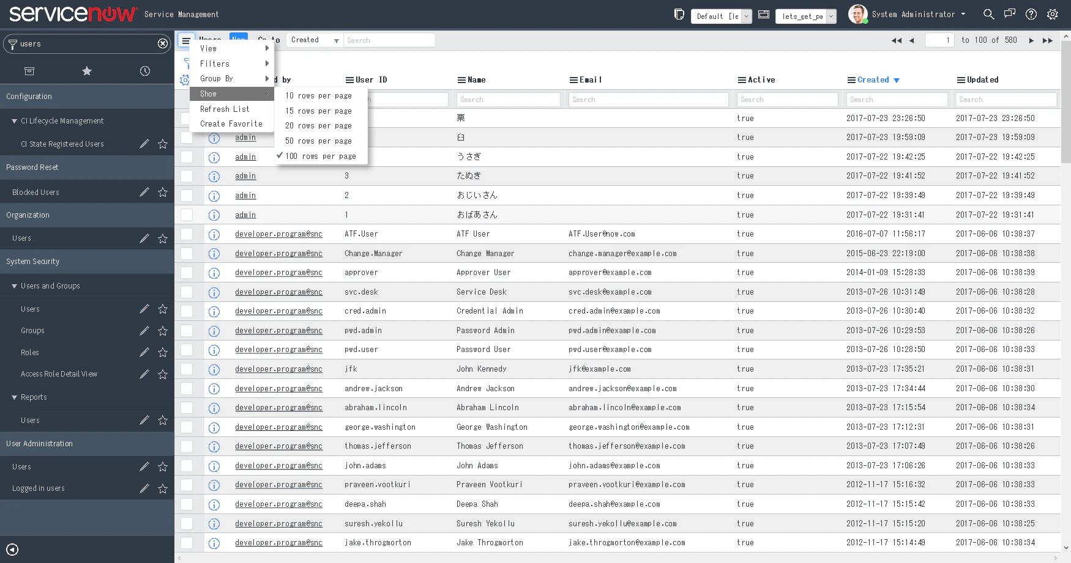Open the list controls hamburger menu
The image size is (1071, 563).
[186, 40]
